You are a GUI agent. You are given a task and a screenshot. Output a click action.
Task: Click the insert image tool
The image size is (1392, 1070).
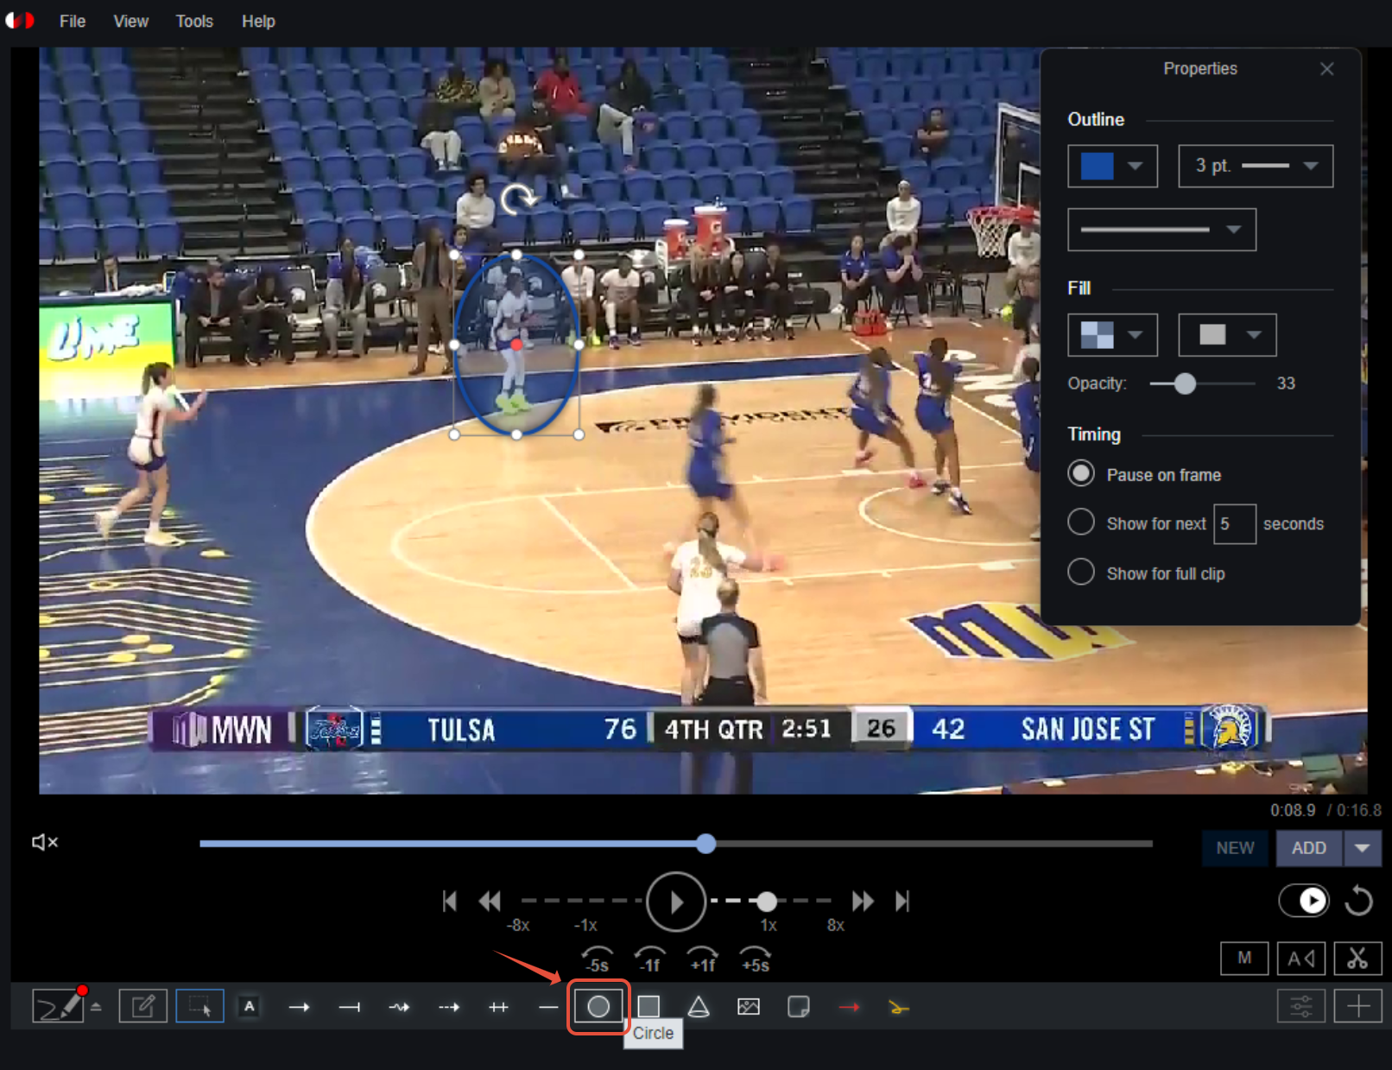[749, 1006]
